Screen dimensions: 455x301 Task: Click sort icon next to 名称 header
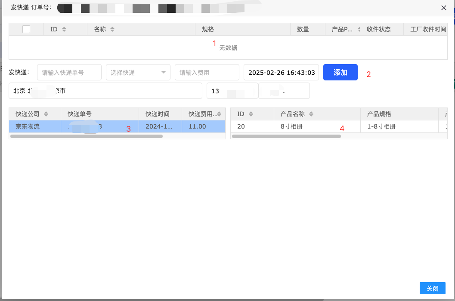112,29
